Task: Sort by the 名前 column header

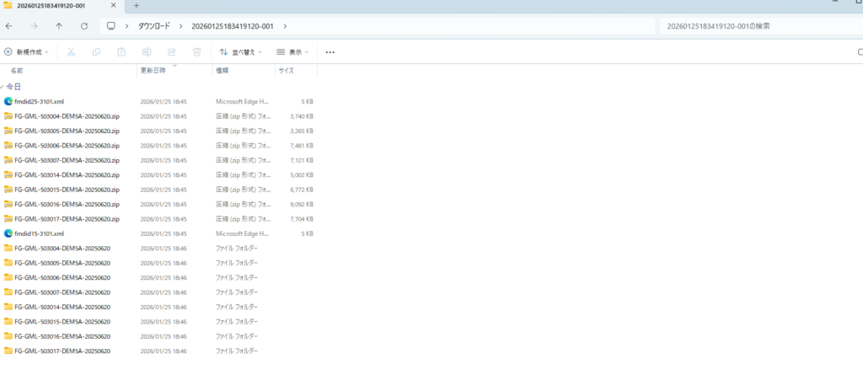Action: pyautogui.click(x=17, y=71)
